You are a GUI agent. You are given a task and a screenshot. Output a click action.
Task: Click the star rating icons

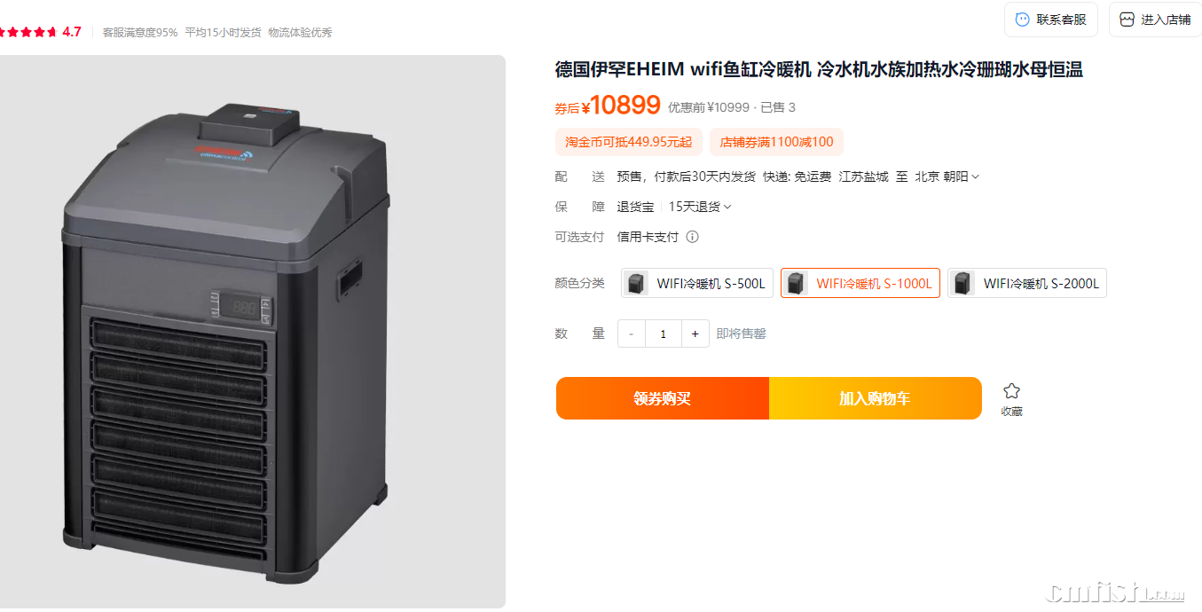pos(27,32)
